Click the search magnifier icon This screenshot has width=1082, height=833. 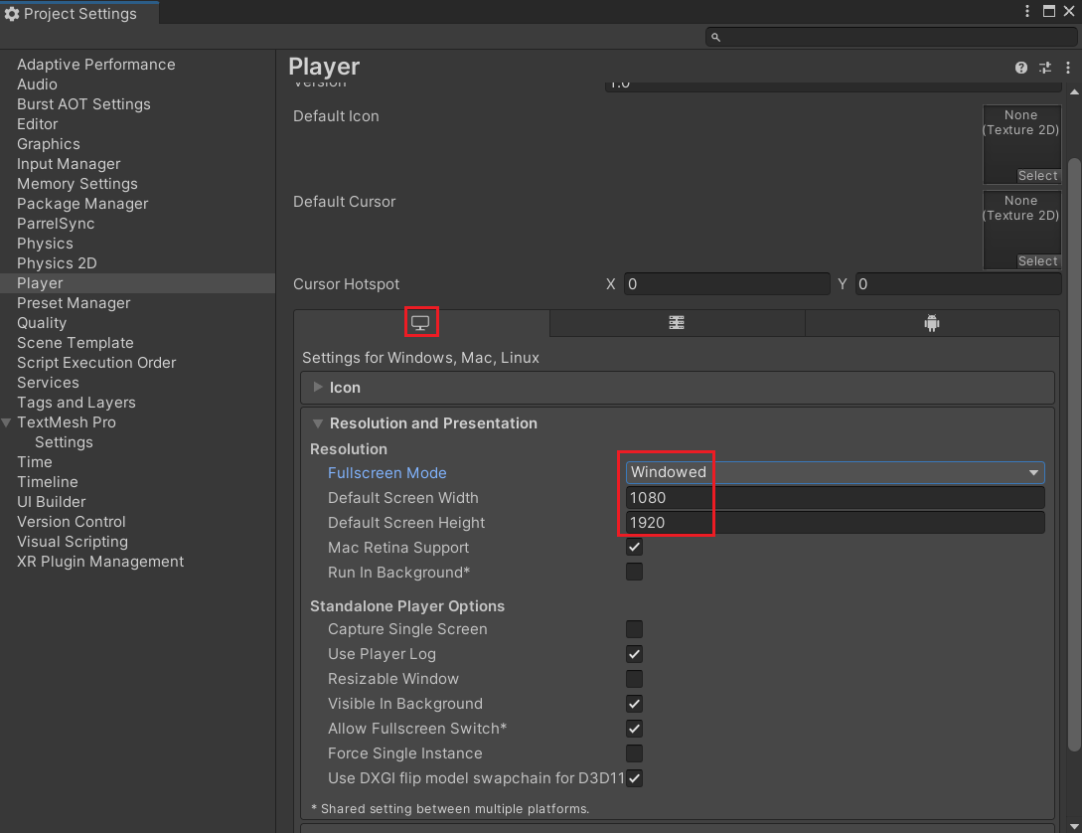[715, 37]
